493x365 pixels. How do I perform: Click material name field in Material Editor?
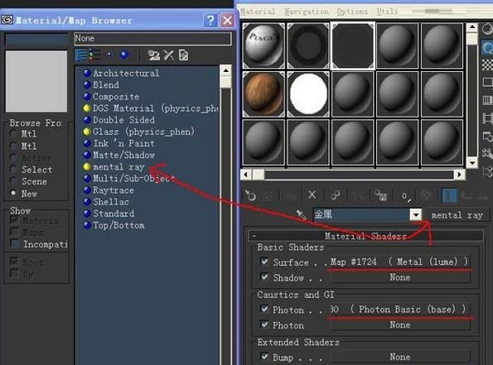coord(362,215)
